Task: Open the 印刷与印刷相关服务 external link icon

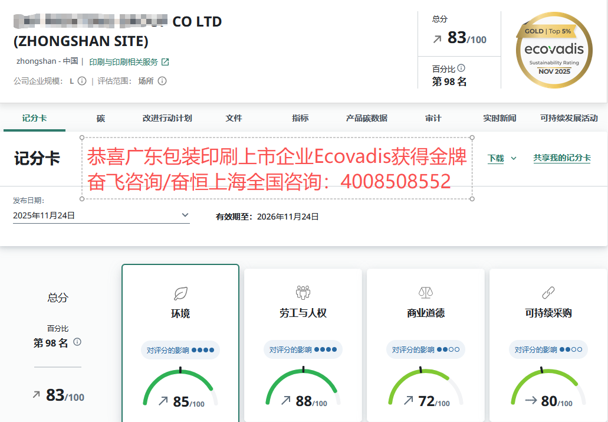Action: (x=165, y=62)
